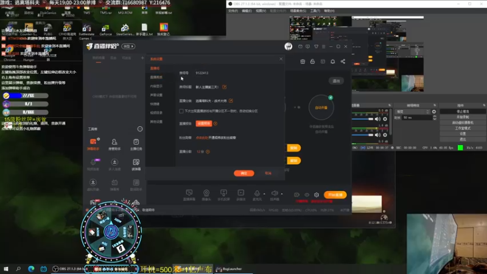Screen dimensions: 487x274
Task: Add a 多媒体 media source
Action: (x=240, y=195)
